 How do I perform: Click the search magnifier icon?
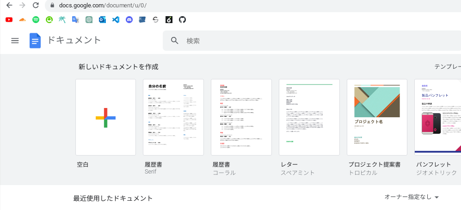[175, 41]
